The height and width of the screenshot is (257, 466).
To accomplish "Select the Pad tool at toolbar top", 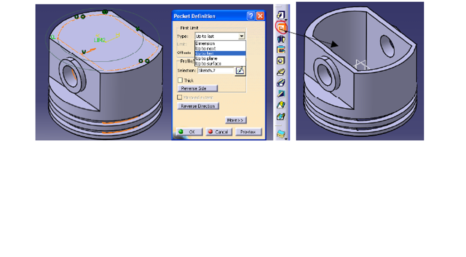I will [281, 14].
